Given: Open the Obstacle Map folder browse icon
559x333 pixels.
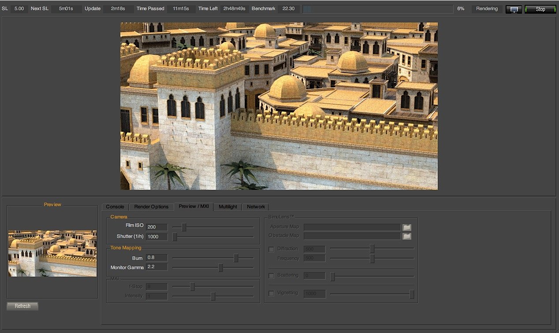Looking at the screenshot, I should 406,236.
